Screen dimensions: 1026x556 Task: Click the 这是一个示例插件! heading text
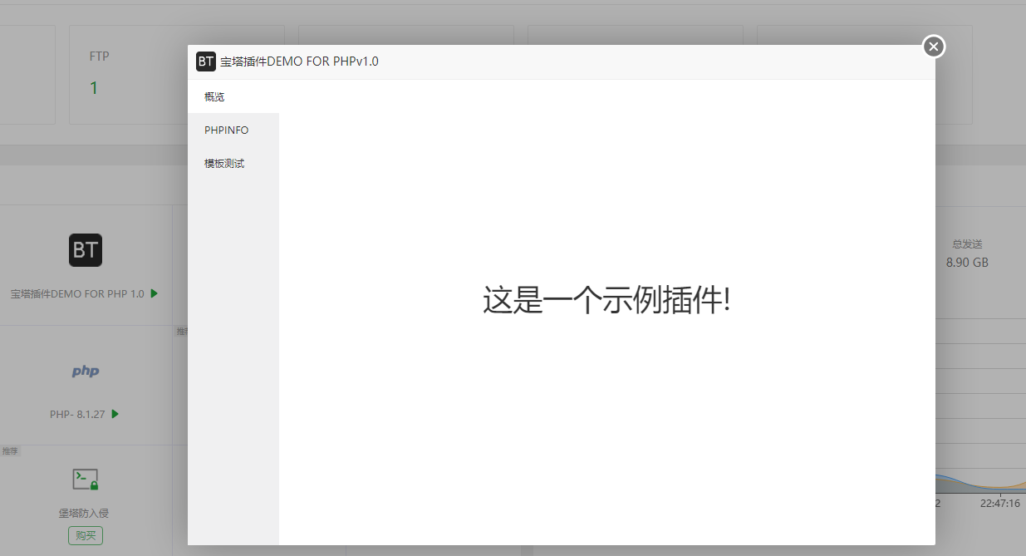click(606, 300)
